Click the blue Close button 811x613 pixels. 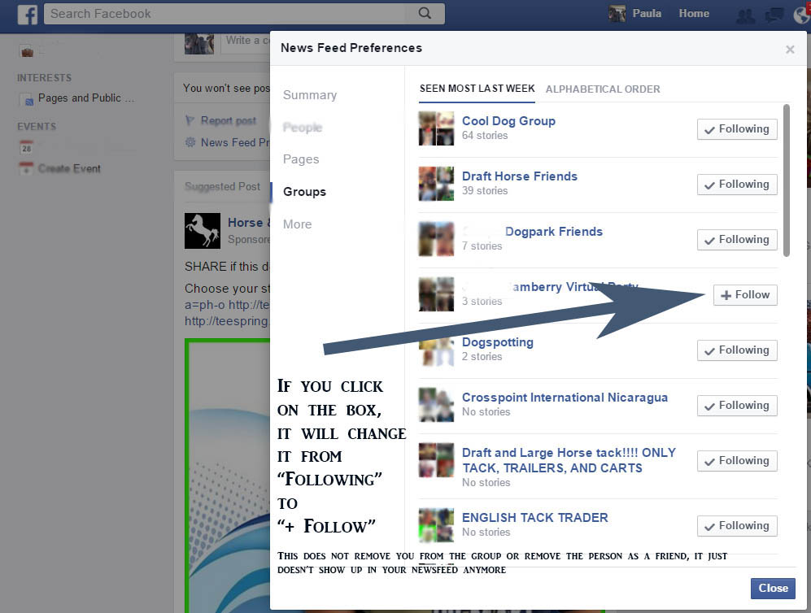(772, 588)
